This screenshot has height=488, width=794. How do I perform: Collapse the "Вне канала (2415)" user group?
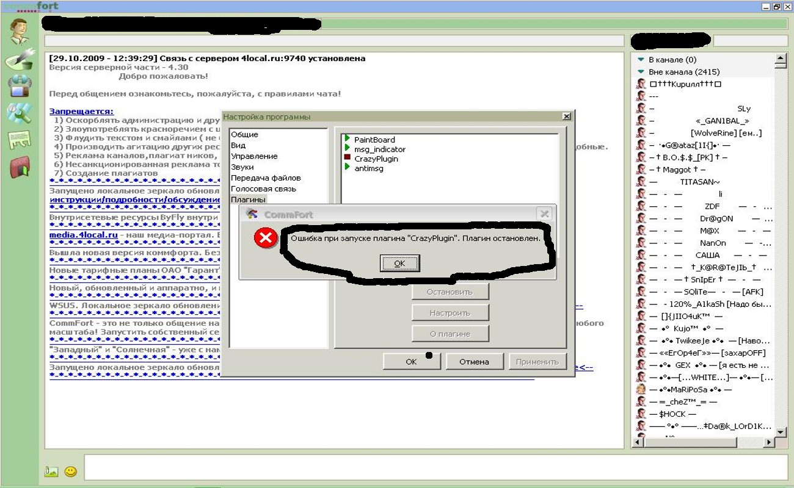(641, 72)
